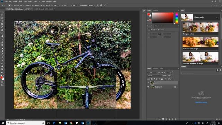
Task: Open the Interpolation dropdown
Action: pos(92,5)
